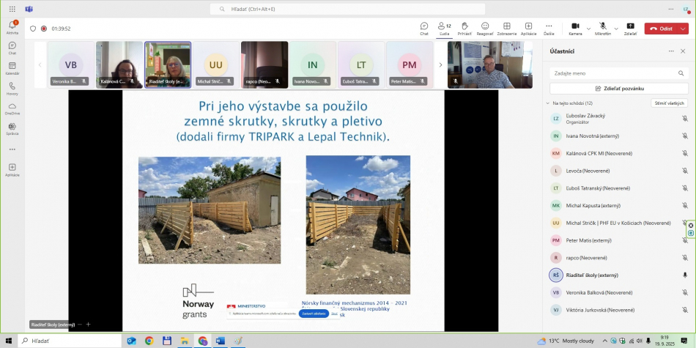Click the Stlmiť všetkých button
The image size is (696, 348).
pyautogui.click(x=669, y=103)
